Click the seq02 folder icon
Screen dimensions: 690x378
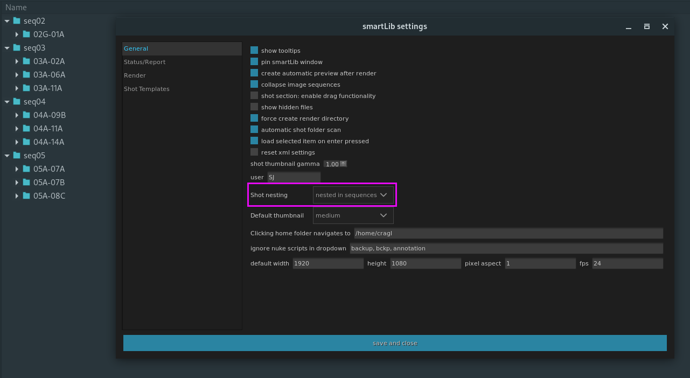17,21
